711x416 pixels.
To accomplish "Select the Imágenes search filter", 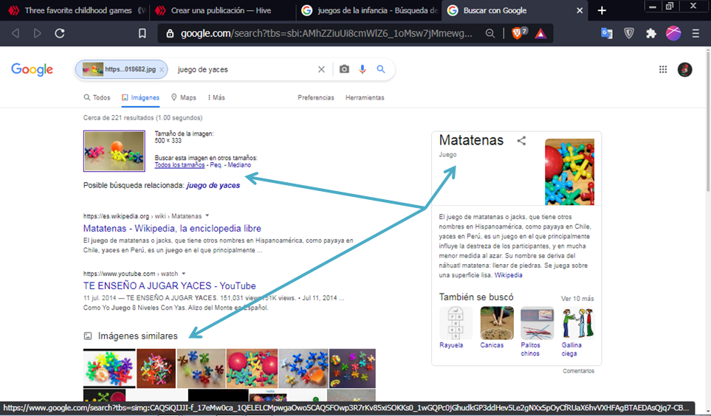I will tap(140, 97).
